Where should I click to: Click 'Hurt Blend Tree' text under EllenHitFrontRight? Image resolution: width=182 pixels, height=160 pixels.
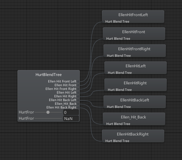pos(119,56)
